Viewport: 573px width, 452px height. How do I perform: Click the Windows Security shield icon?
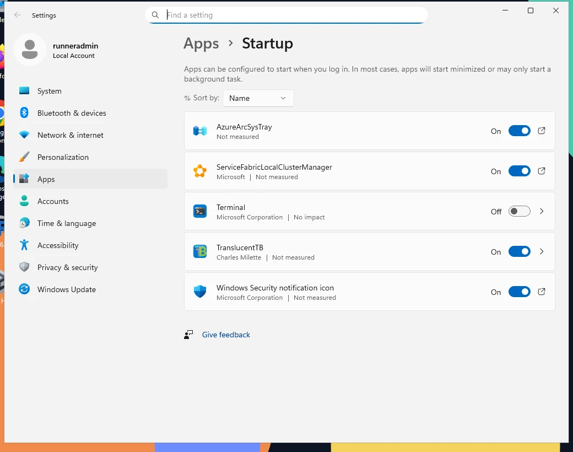tap(200, 292)
